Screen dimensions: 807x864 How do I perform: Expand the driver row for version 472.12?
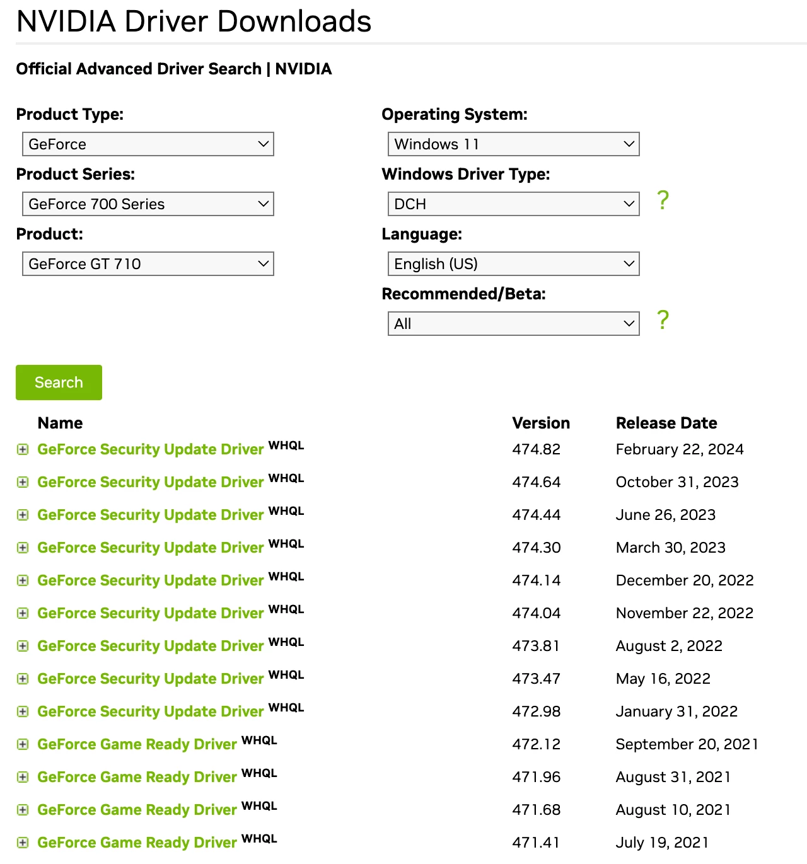pyautogui.click(x=23, y=744)
